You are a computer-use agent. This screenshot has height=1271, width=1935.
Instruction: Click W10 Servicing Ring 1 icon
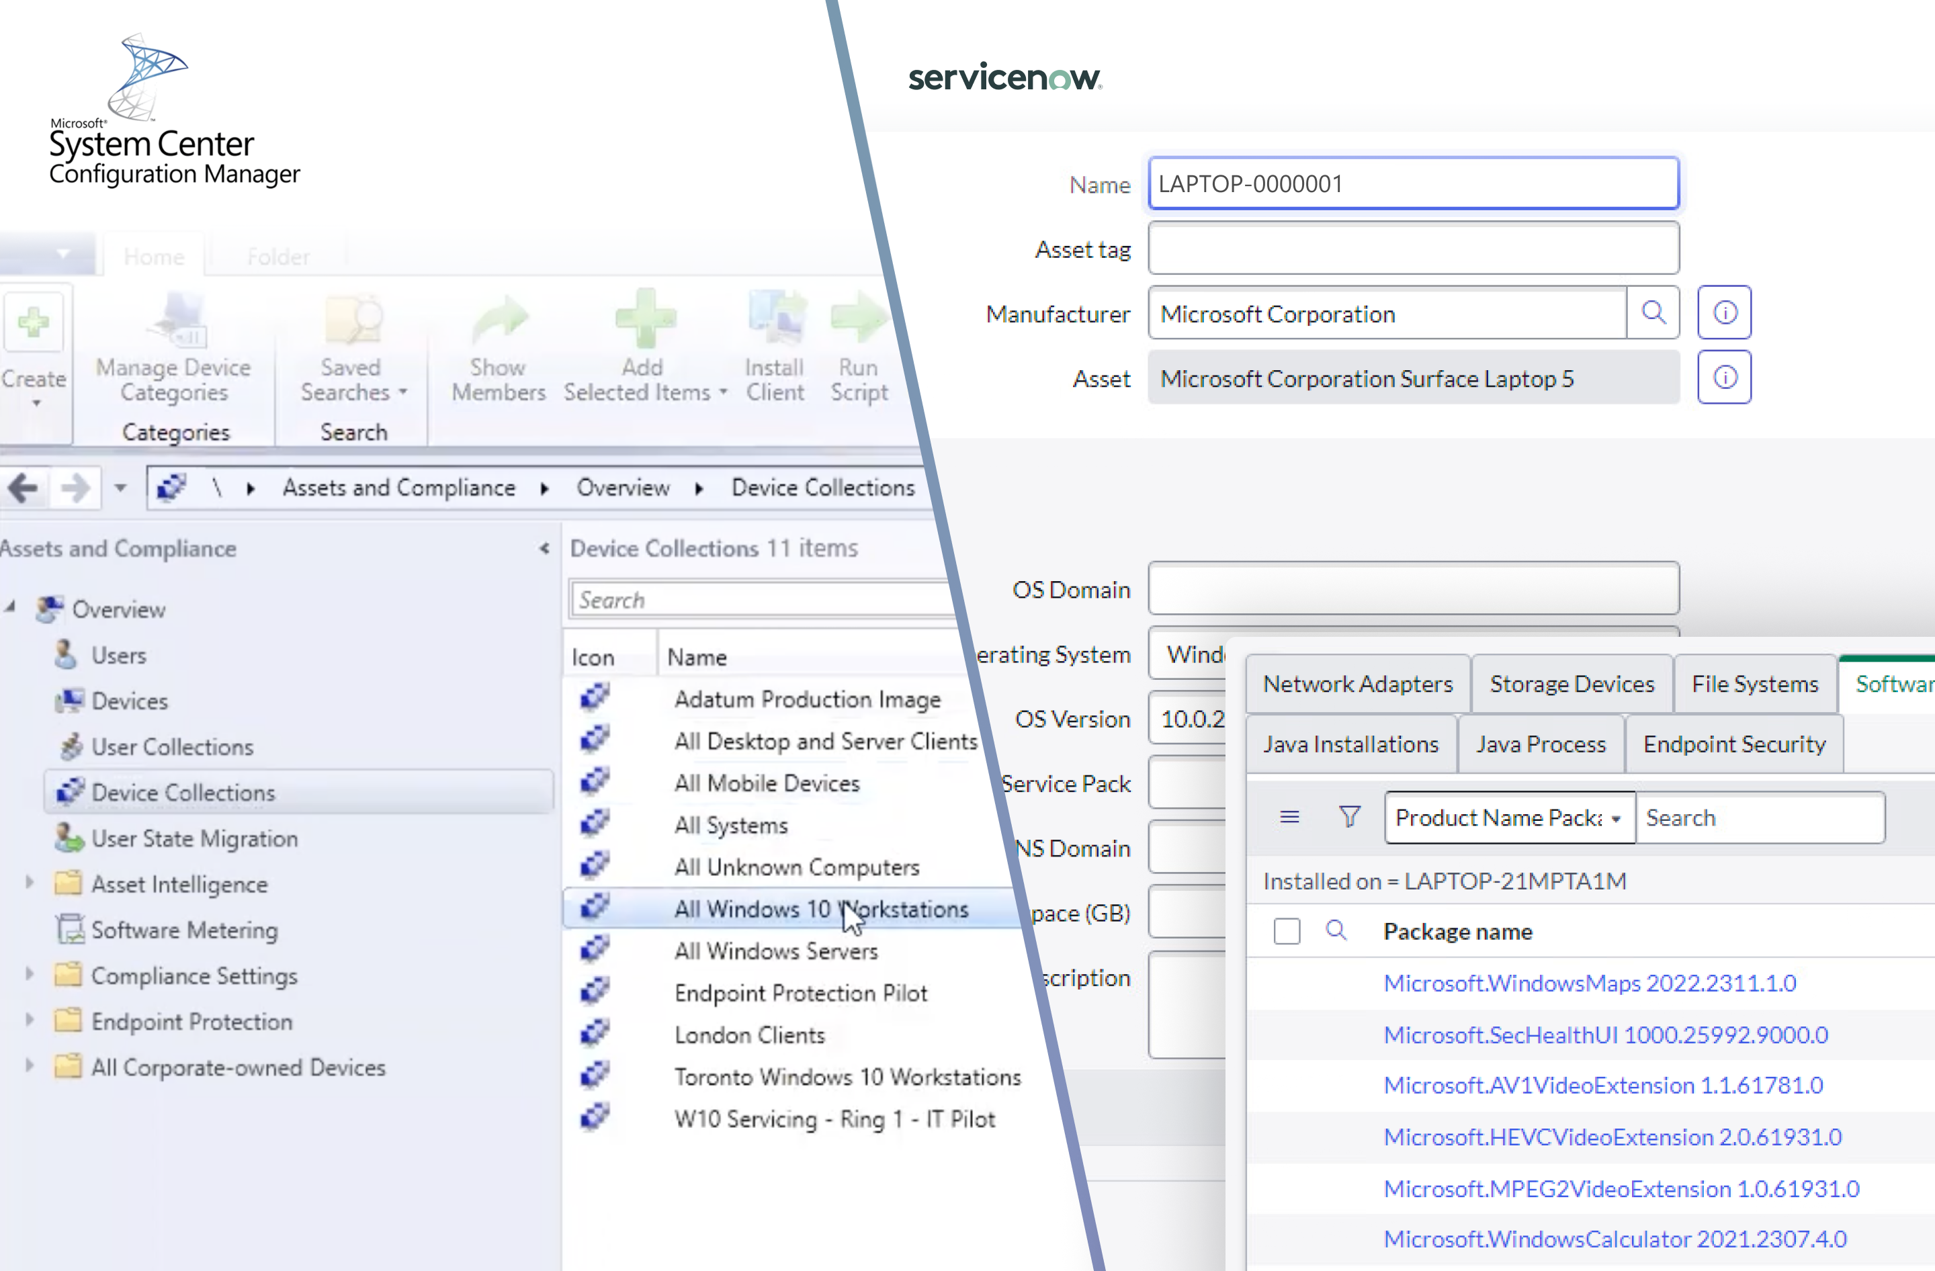pyautogui.click(x=595, y=1116)
